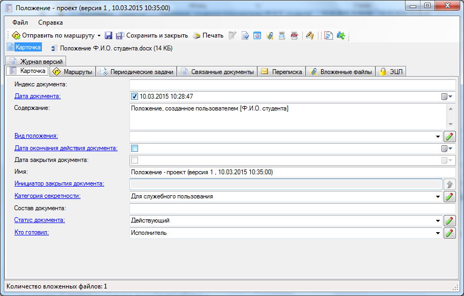Click the blue window with gear toolbar icon

click(257, 35)
